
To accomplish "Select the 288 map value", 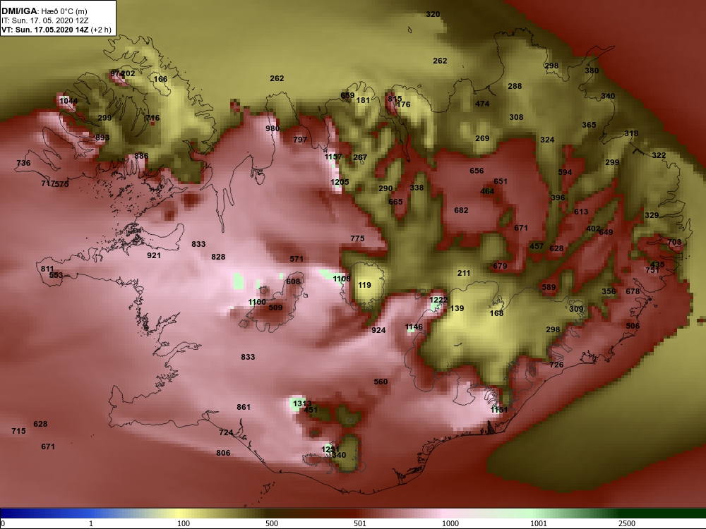I will (x=515, y=86).
